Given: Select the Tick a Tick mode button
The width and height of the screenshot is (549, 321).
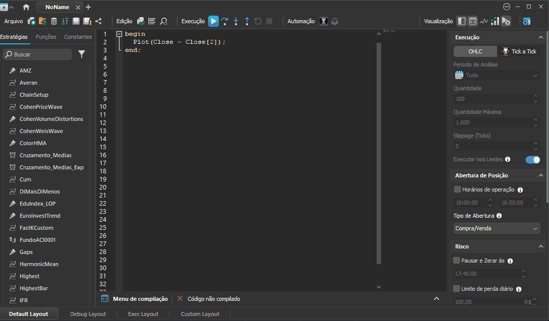Looking at the screenshot, I should (519, 51).
